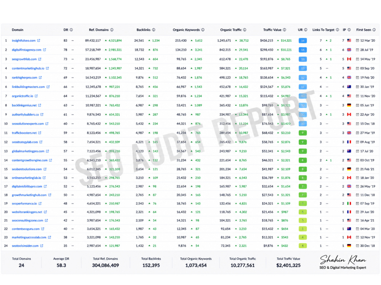Click info icon beside Links To Target
381x285 pixels.
[x=338, y=30]
